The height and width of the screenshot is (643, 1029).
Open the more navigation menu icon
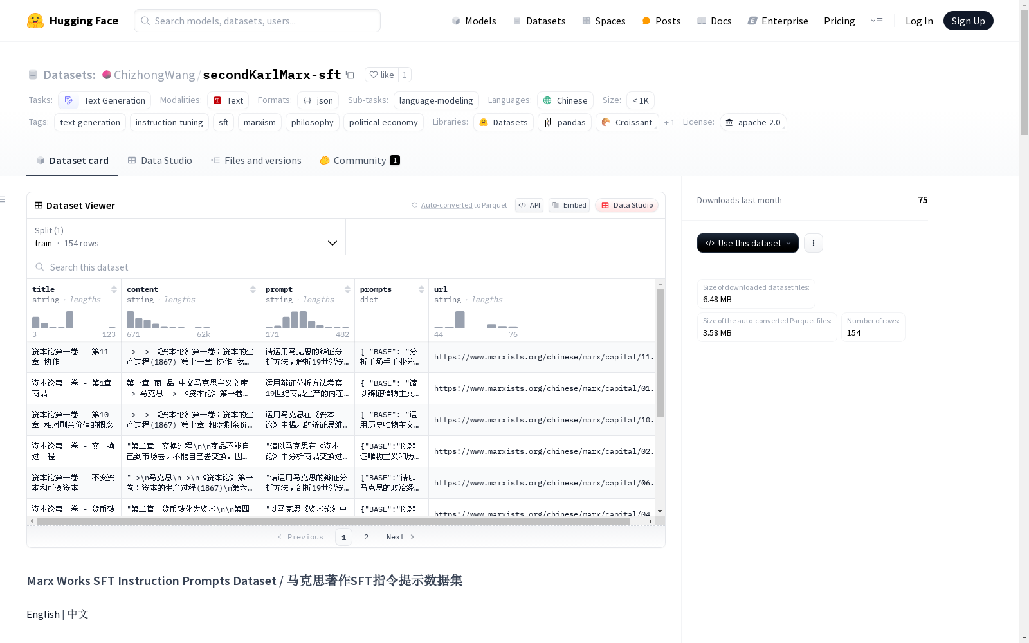point(877,21)
